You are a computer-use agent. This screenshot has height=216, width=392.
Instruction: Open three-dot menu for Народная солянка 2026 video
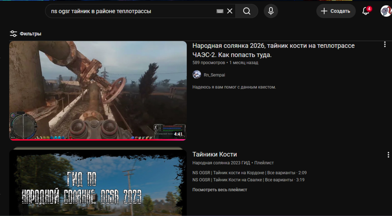(x=385, y=45)
